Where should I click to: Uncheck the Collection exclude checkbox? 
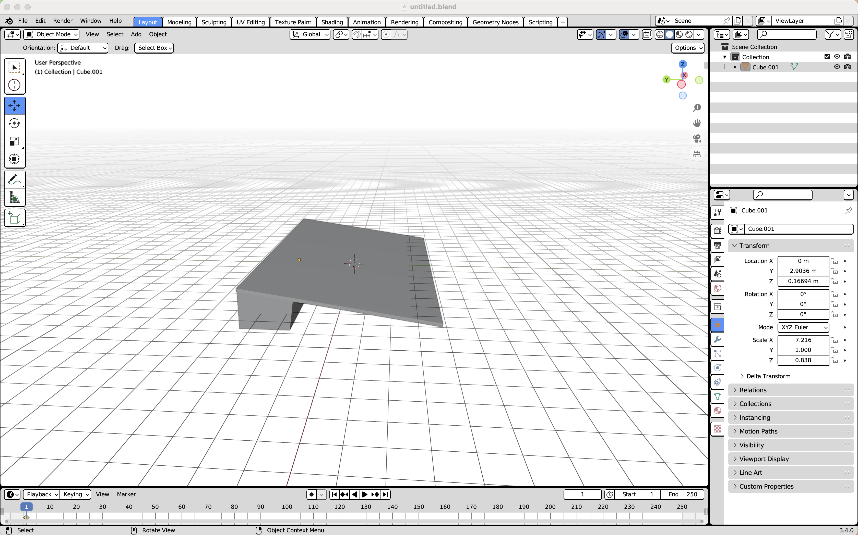pos(827,57)
